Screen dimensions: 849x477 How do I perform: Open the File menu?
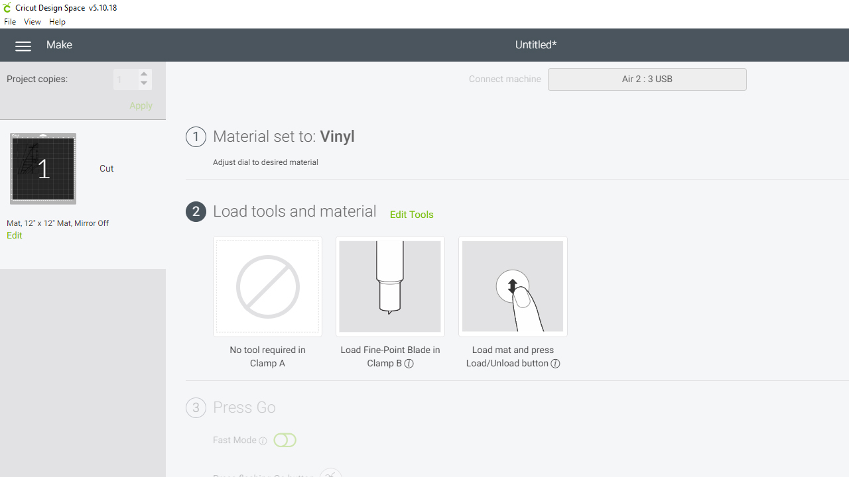[10, 22]
